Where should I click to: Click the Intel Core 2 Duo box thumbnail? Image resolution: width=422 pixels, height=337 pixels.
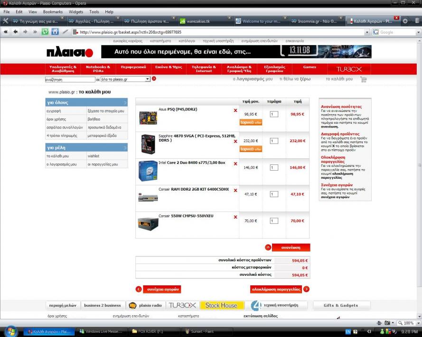(148, 171)
